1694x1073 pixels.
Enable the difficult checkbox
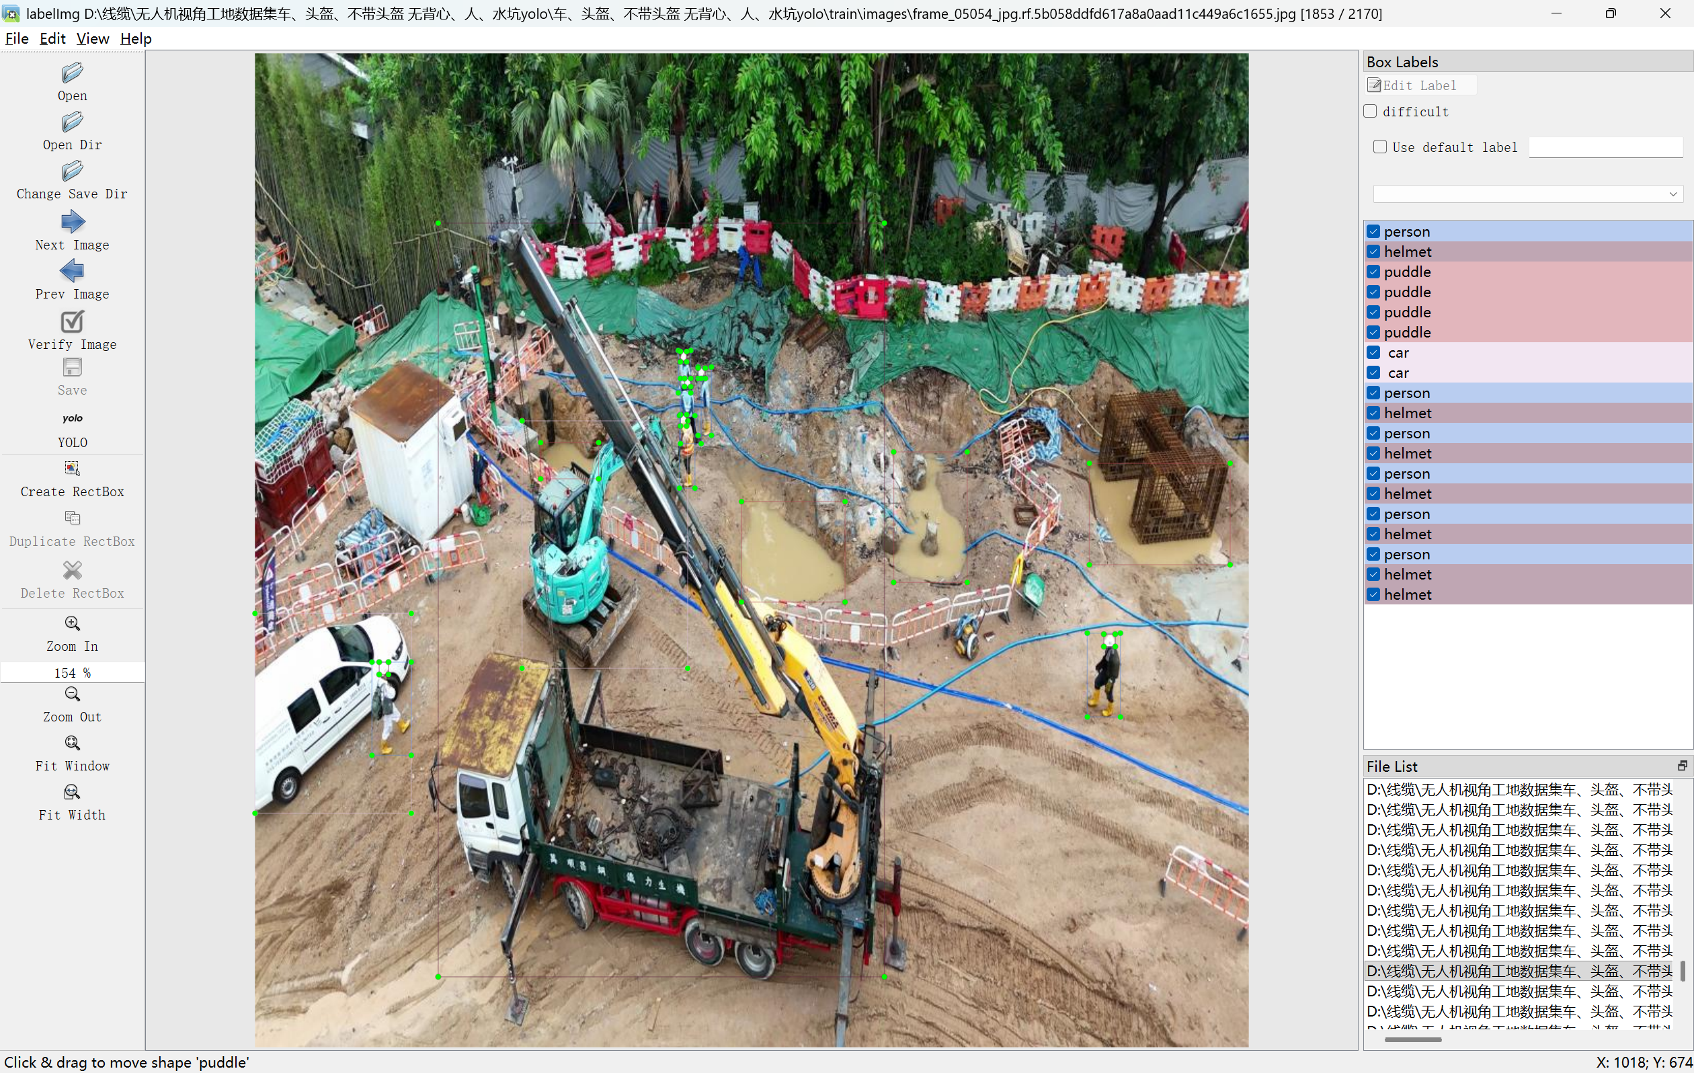coord(1371,112)
